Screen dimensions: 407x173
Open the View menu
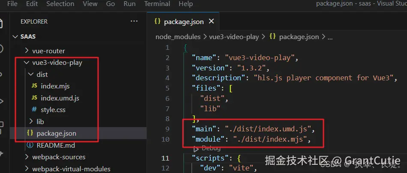pyautogui.click(x=90, y=4)
